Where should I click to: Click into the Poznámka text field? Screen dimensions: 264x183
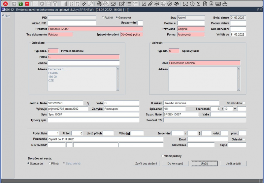[x=105, y=139]
